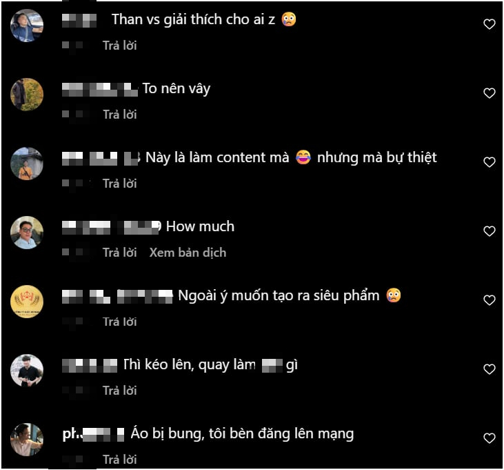Open gold logo avatar of 'Ngoài ý muốn' commenter
This screenshot has width=504, height=470.
tap(27, 302)
